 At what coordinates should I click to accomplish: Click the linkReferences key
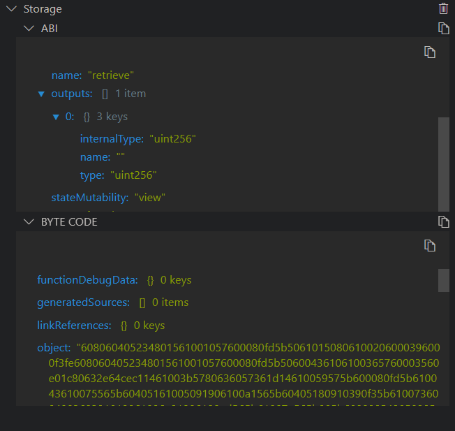click(74, 326)
